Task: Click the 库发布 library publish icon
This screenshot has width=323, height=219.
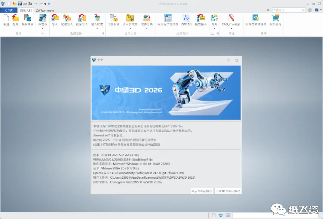Action: click(43, 18)
